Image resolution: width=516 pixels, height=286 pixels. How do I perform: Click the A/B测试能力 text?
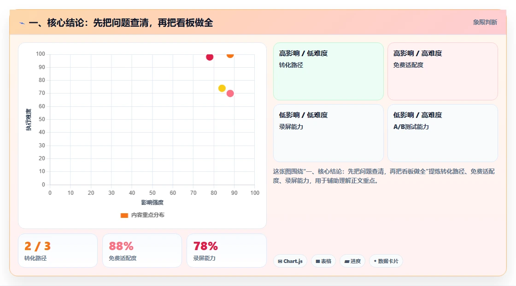(x=411, y=127)
